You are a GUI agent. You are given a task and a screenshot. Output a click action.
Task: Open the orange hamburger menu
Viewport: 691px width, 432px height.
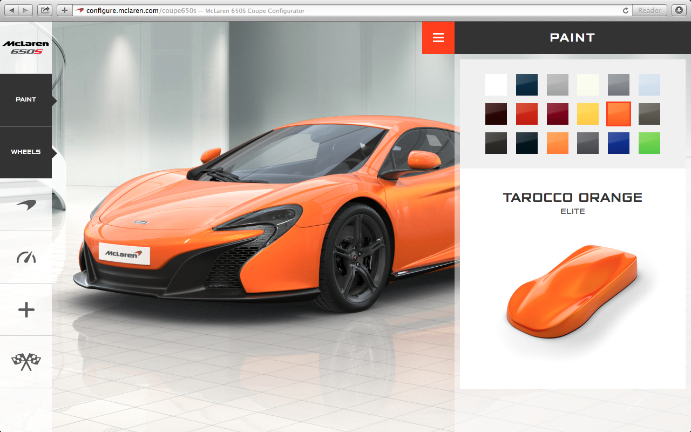[438, 38]
